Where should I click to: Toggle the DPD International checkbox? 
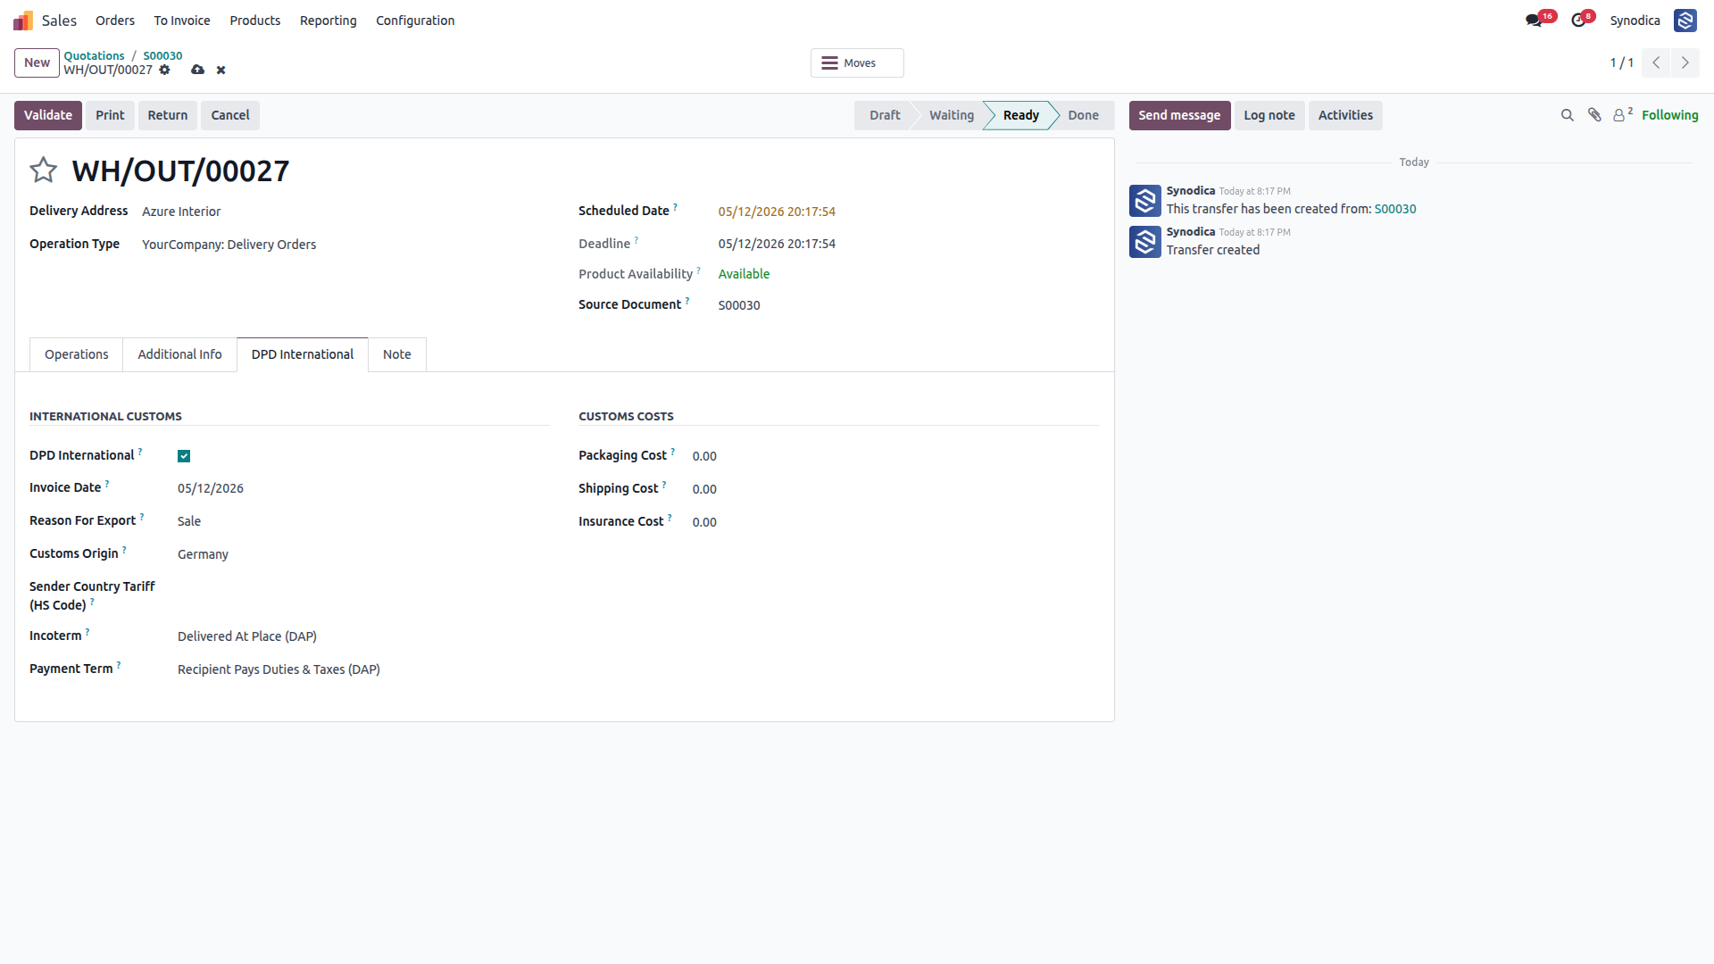[x=184, y=456]
